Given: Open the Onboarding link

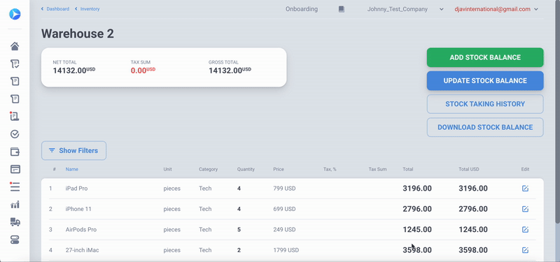Looking at the screenshot, I should point(302,9).
